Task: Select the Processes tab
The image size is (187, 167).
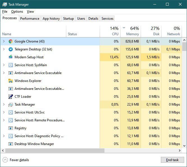Action: click(x=10, y=18)
